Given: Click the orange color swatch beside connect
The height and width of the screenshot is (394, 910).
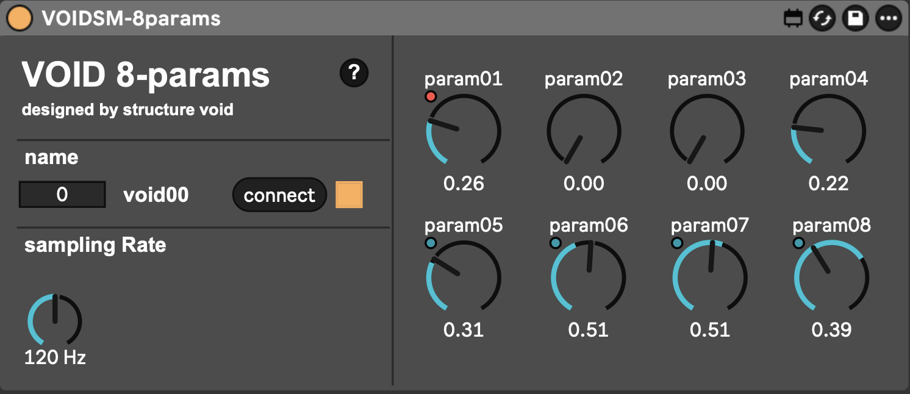Looking at the screenshot, I should 348,195.
